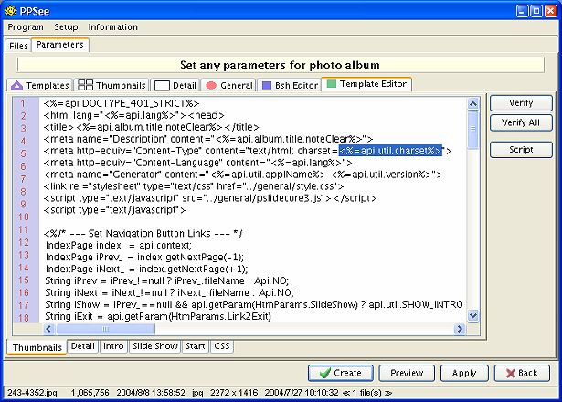Click the line 'IndexPage index = api.context;'
This screenshot has height=402, width=562.
tap(118, 246)
